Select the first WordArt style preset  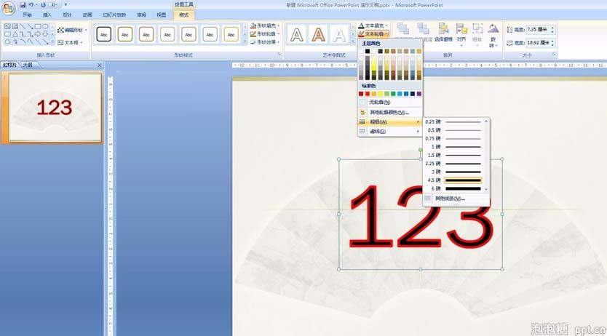pos(296,34)
